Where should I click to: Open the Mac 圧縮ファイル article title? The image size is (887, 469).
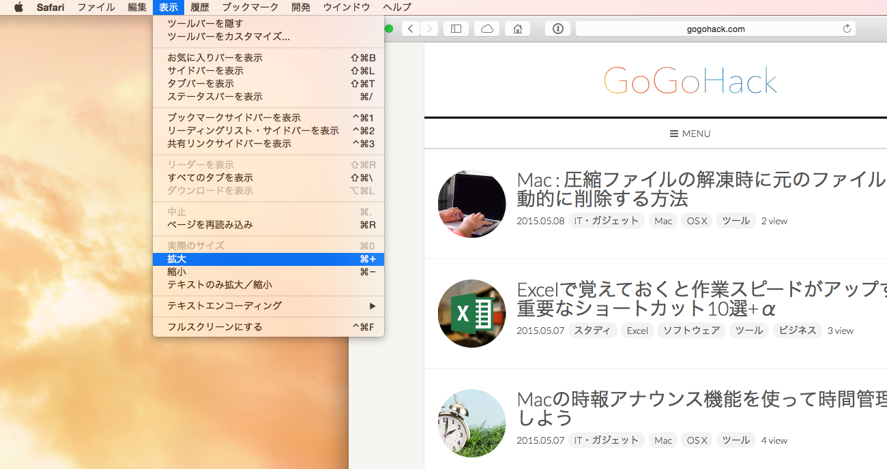701,190
